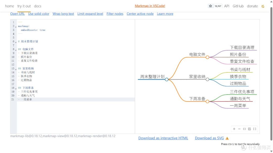Select the 换季衣物 mindmap node
Image resolution: width=273 pixels, height=153 pixels.
pyautogui.click(x=238, y=76)
